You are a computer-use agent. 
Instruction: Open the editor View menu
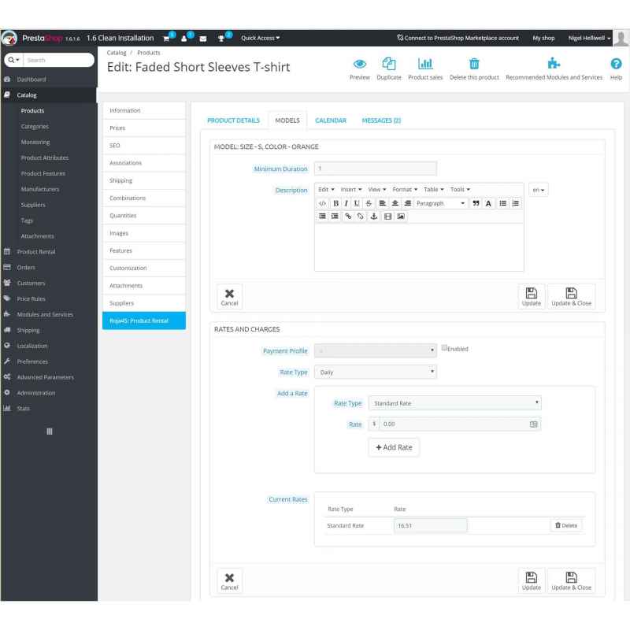point(377,189)
